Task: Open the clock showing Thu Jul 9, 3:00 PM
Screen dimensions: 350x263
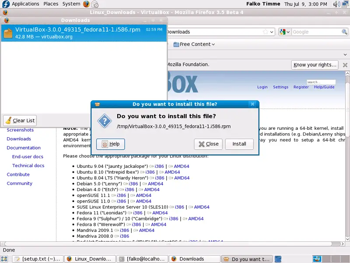Action: (x=305, y=4)
